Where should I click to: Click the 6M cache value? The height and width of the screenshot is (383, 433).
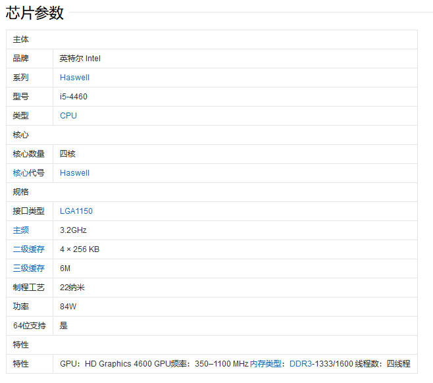65,268
